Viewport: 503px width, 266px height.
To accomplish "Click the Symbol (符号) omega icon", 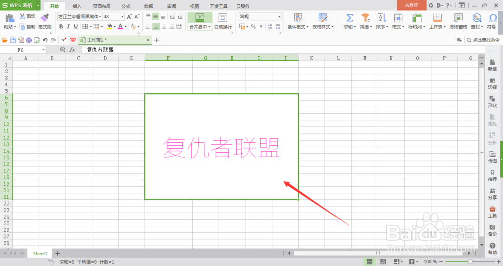I will 493,18.
